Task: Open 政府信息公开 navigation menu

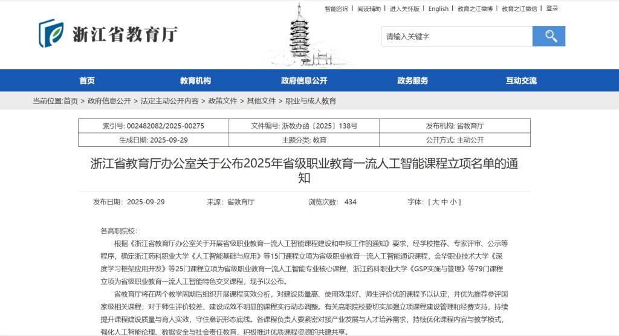Action: 304,81
